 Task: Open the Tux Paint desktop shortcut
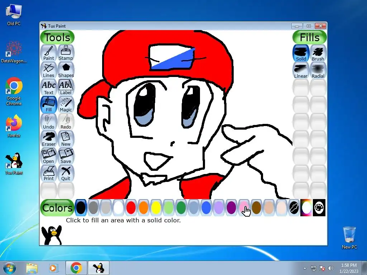pyautogui.click(x=14, y=164)
